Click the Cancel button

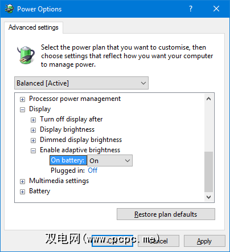158,241
